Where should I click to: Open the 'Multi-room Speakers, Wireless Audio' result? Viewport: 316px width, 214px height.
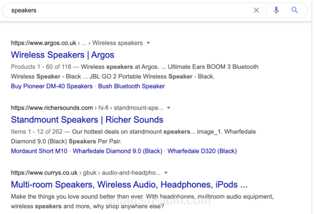(129, 185)
